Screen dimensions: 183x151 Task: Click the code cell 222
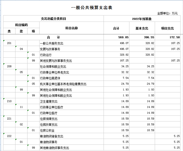coord(9,136)
